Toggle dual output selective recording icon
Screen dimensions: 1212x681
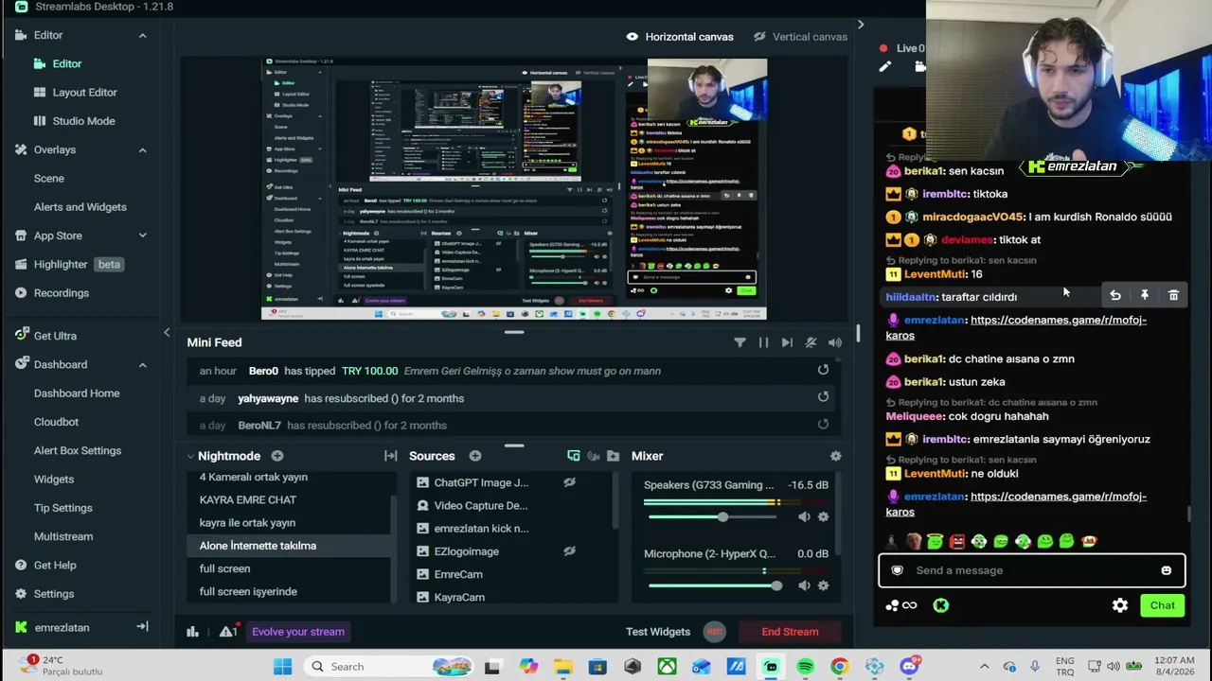[573, 456]
